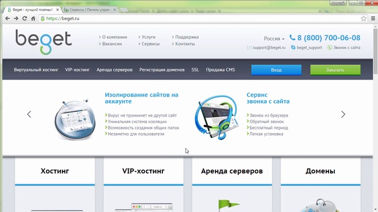Viewport: 378px width, 212px height.
Task: Click text Вирус не проникнет на другой сайт
Action: coord(142,115)
